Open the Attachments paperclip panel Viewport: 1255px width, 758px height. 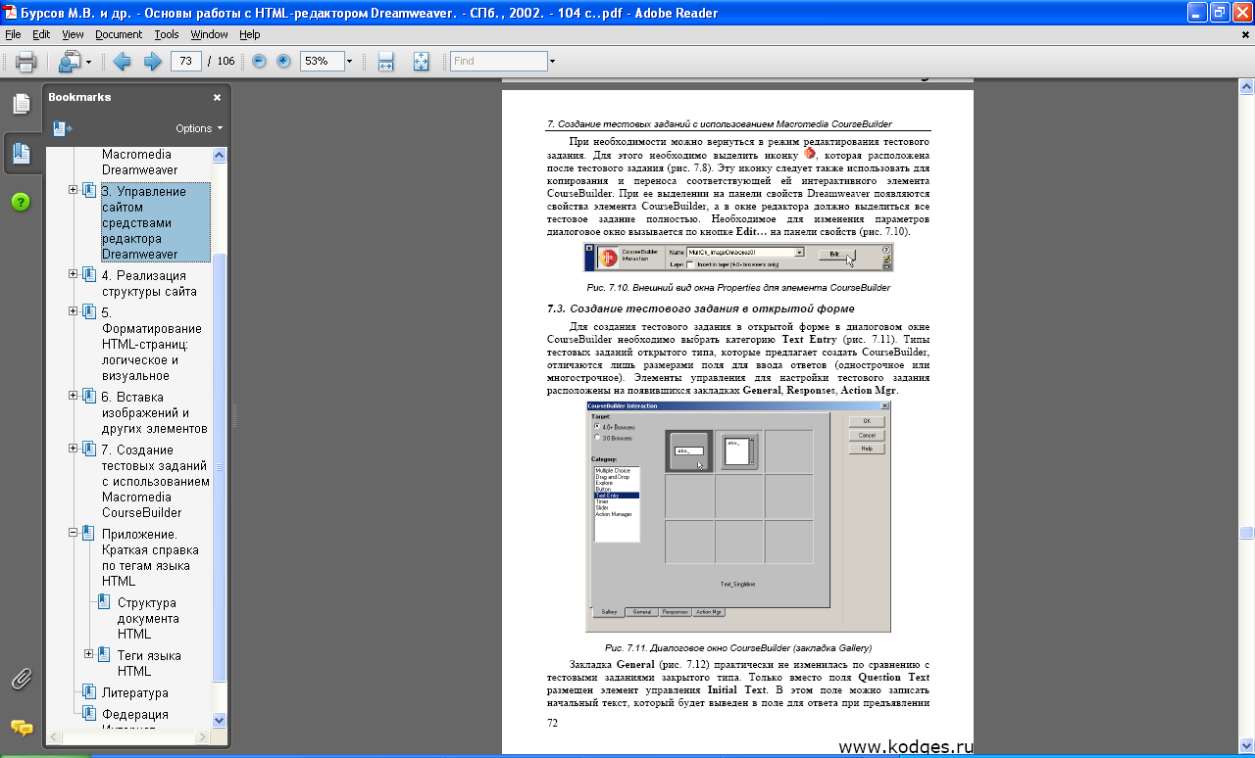pos(21,679)
